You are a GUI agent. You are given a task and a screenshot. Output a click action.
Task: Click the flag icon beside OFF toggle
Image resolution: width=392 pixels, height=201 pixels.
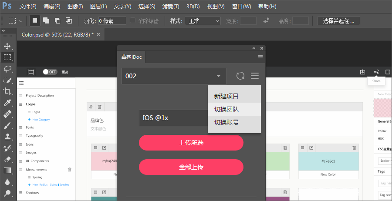coord(31,72)
